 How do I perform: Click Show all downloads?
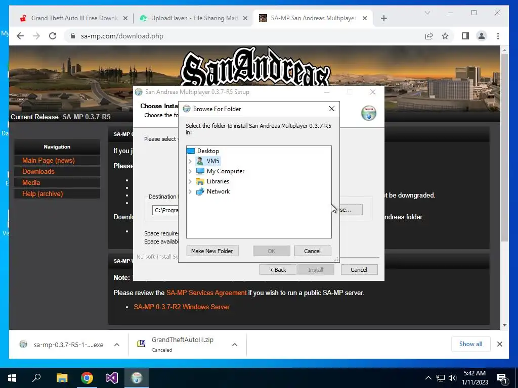point(471,344)
